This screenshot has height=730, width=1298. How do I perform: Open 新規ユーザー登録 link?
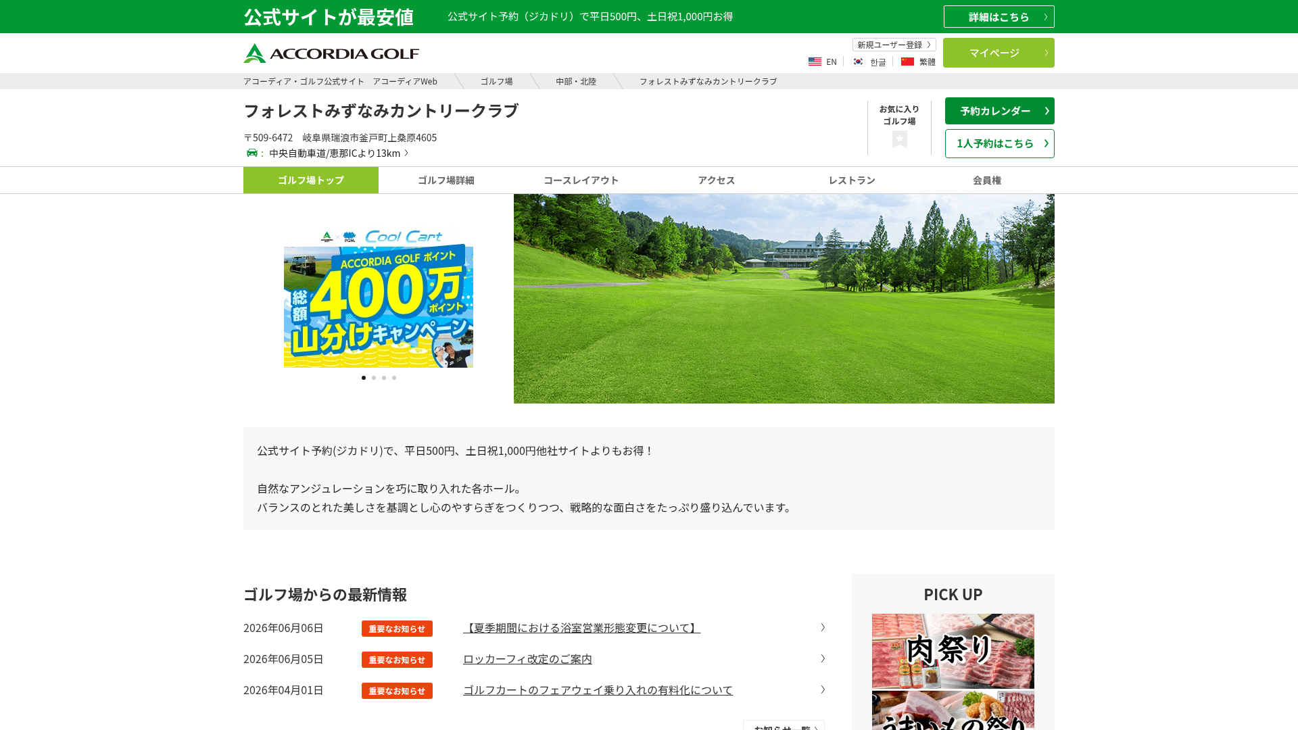[894, 45]
